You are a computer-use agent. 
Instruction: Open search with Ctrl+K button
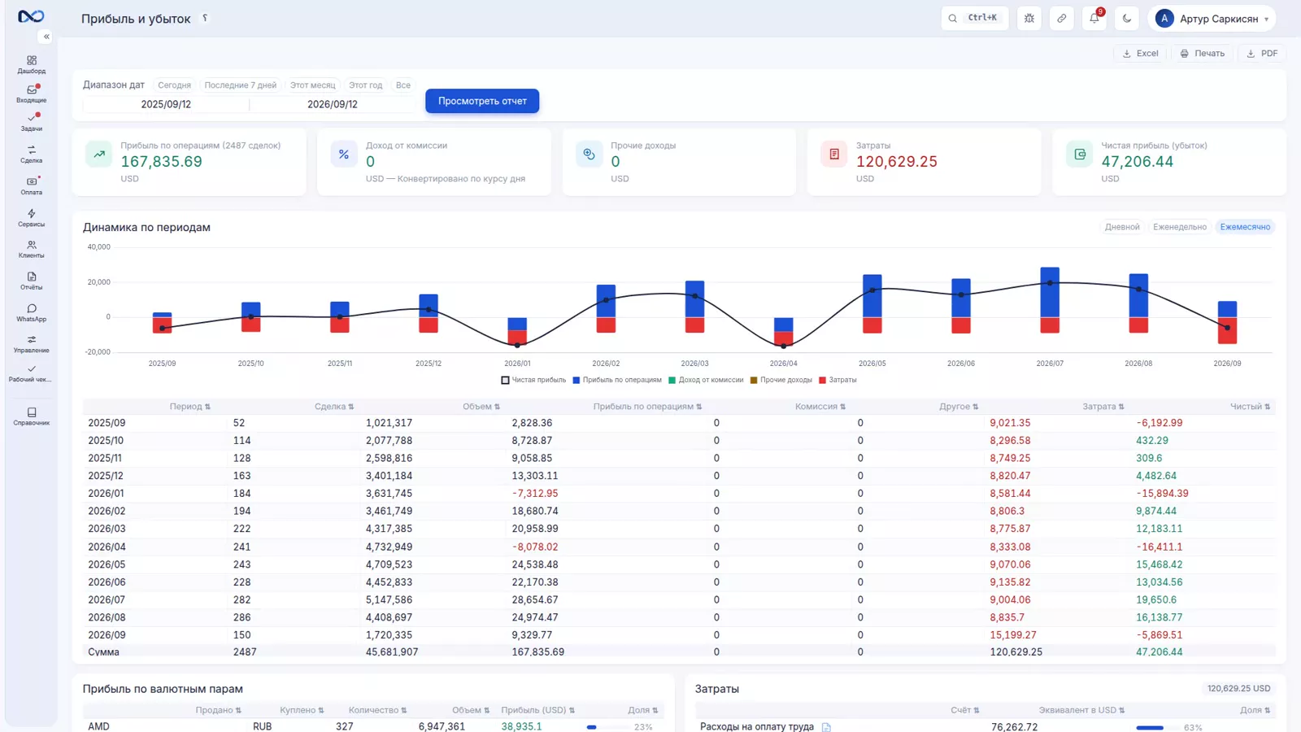point(974,18)
